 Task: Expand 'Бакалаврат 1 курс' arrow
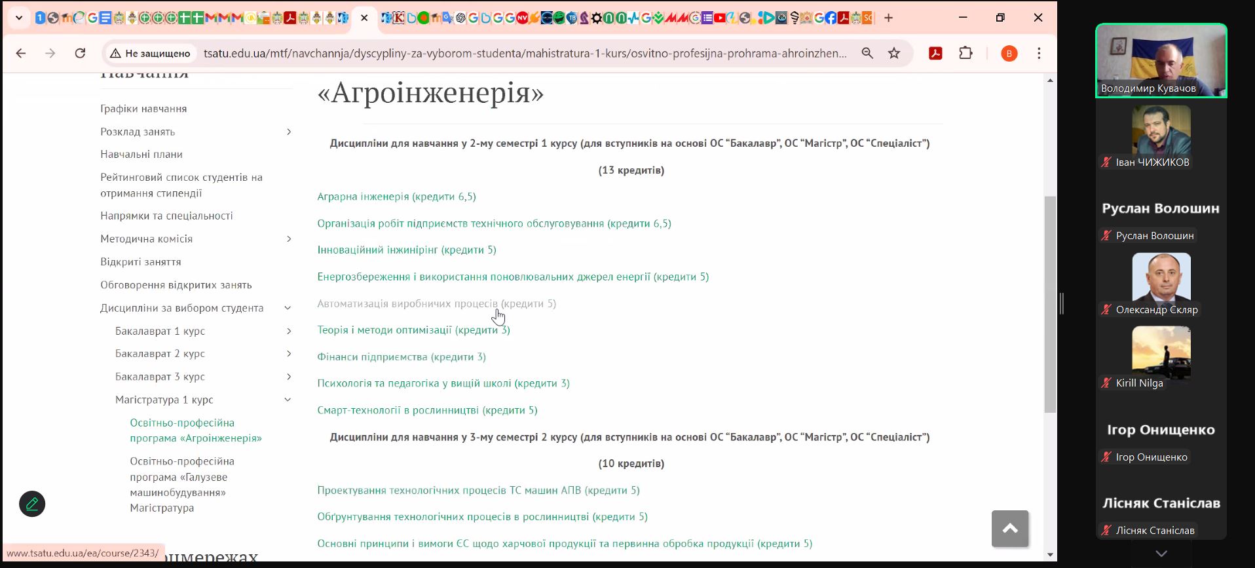pyautogui.click(x=289, y=331)
